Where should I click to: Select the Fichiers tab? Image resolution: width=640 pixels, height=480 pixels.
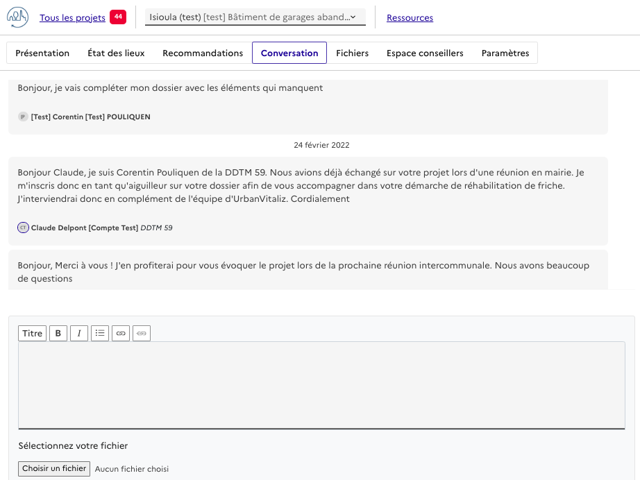[352, 53]
